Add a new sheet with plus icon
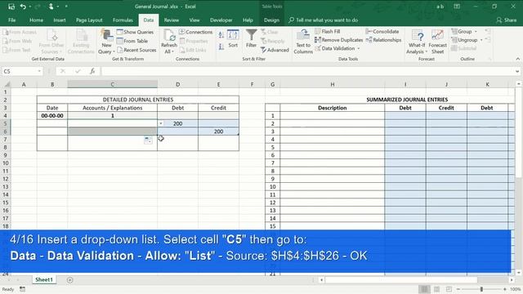 point(69,280)
